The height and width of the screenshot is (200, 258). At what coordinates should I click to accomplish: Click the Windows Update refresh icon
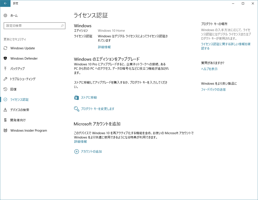tap(5, 48)
